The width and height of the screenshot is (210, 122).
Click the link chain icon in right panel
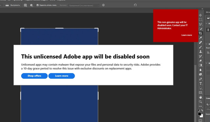tap(208, 30)
